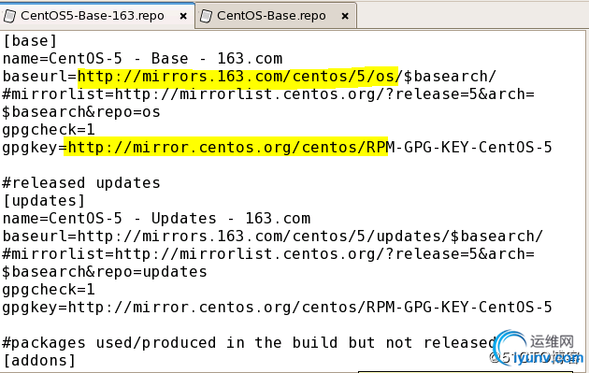Click the highlighted mirrors.163.com baseurl text
This screenshot has width=589, height=373.
click(x=237, y=77)
